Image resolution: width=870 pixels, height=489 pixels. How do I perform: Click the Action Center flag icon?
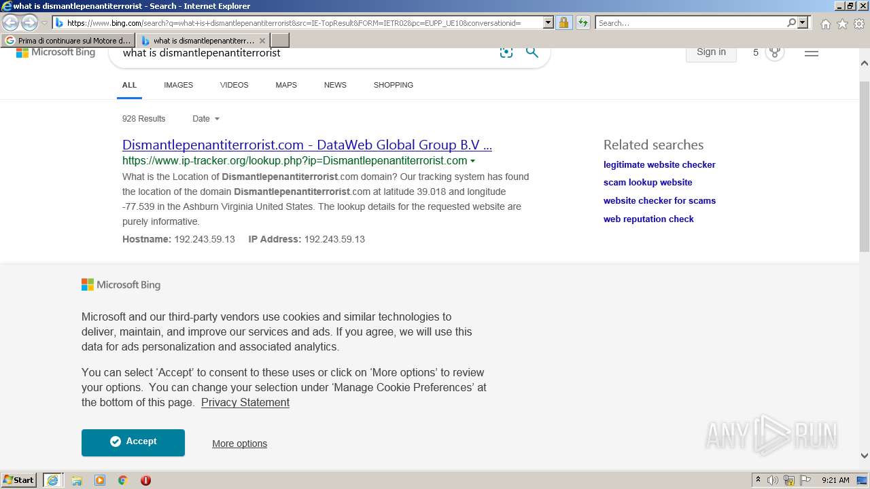(x=805, y=480)
